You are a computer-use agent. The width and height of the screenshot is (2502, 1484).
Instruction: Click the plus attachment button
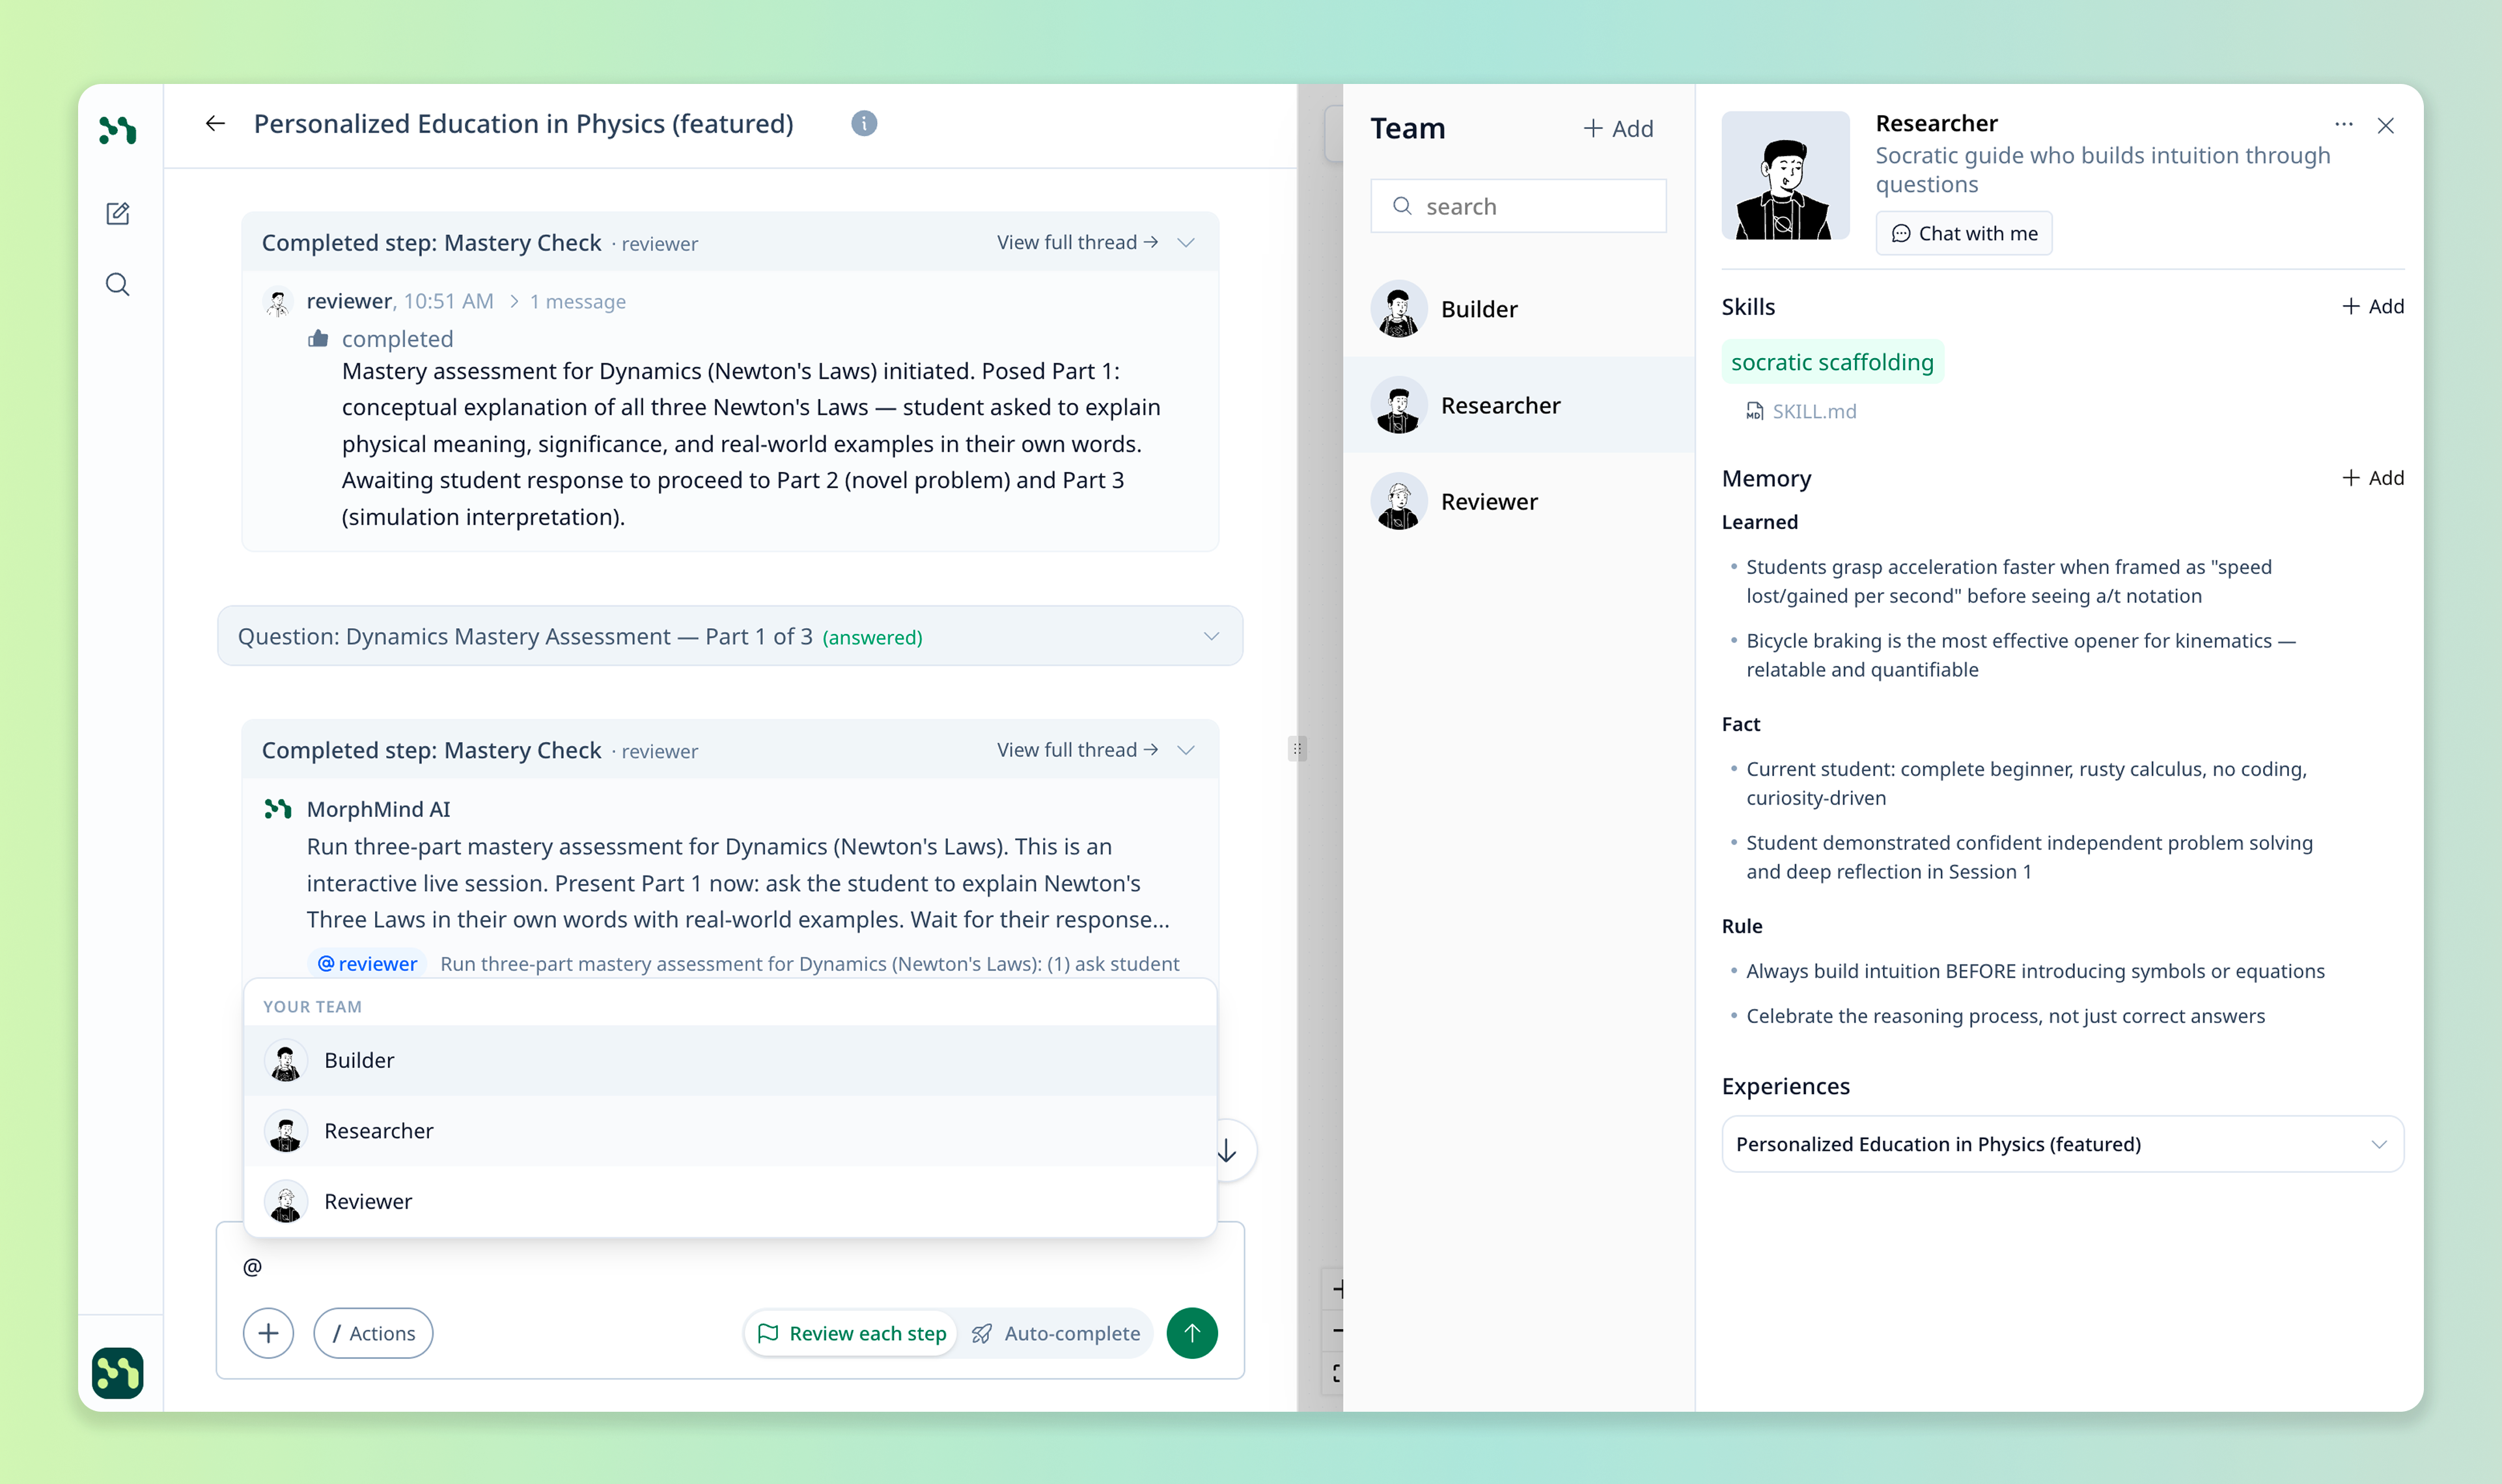coord(268,1333)
